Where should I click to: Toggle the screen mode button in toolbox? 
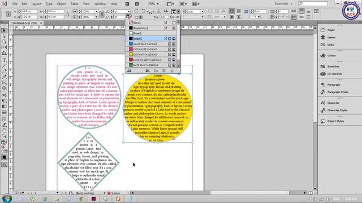(x=4, y=165)
